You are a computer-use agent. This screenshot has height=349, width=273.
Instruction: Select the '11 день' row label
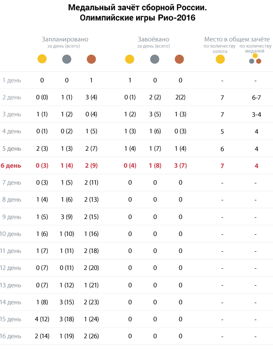click(10, 251)
